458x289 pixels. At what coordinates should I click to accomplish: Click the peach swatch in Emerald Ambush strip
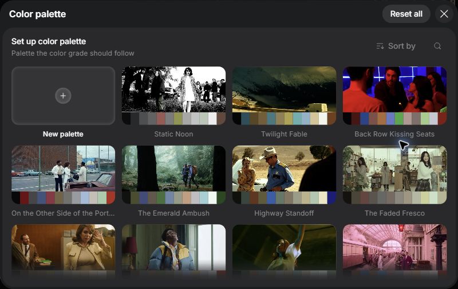(187, 198)
